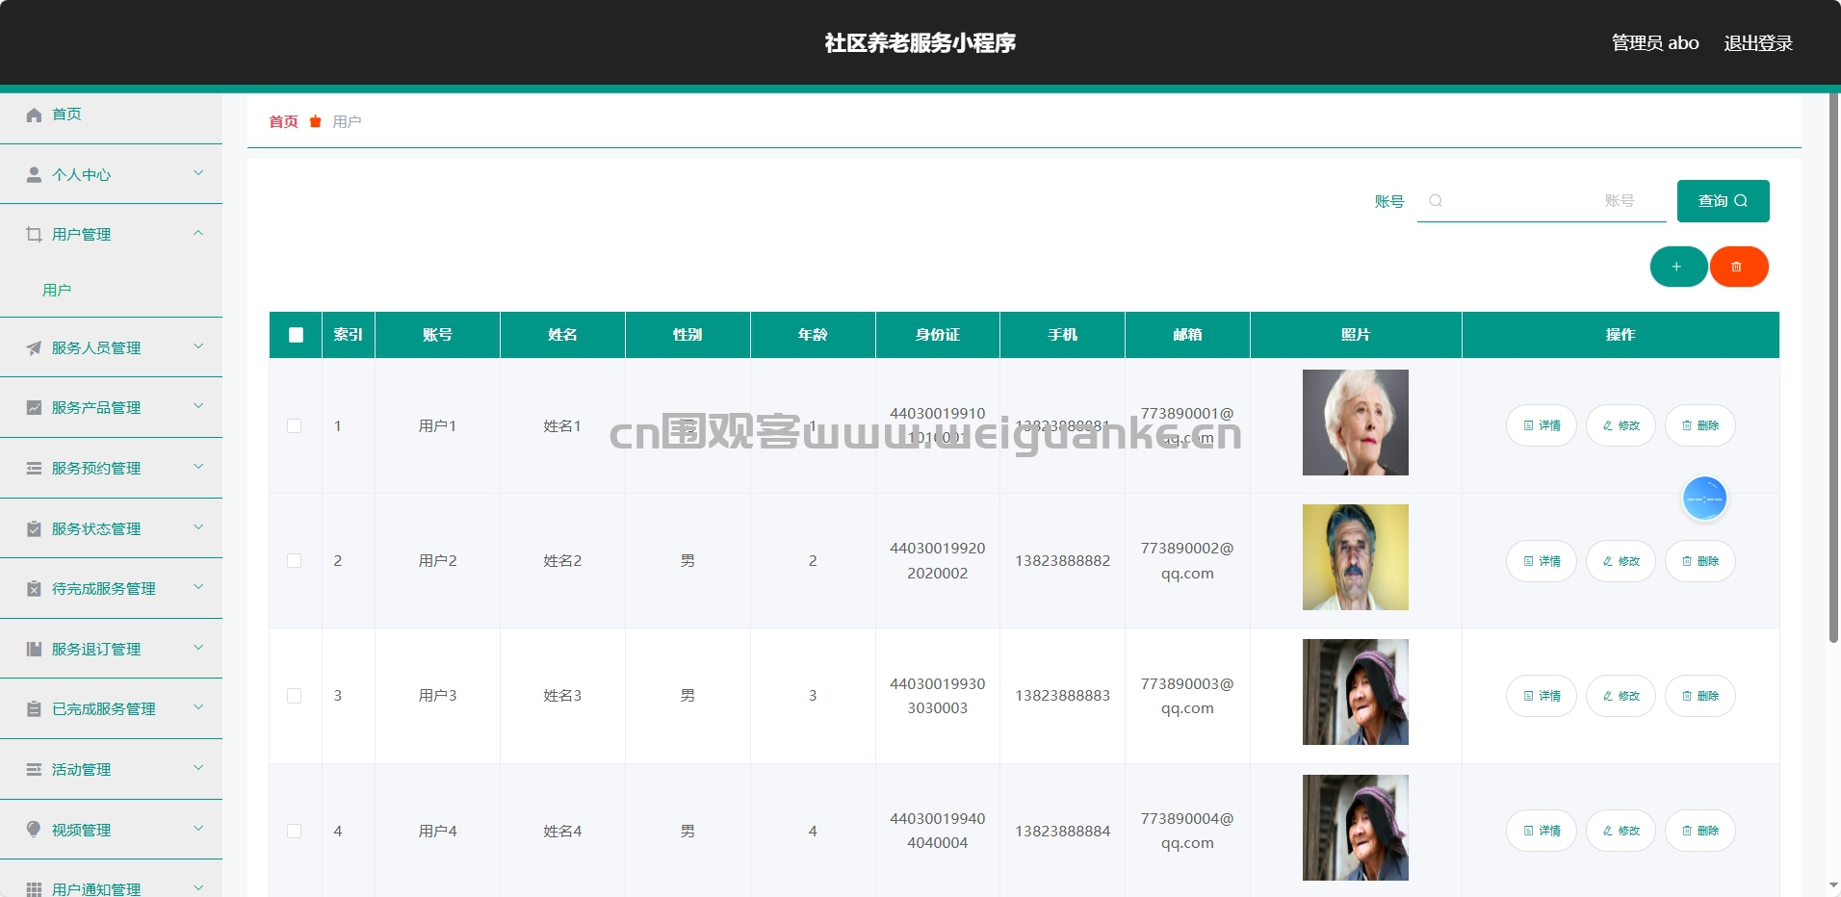This screenshot has width=1841, height=897.
Task: Click the icon for 待完成服务管理
Action: tap(34, 588)
